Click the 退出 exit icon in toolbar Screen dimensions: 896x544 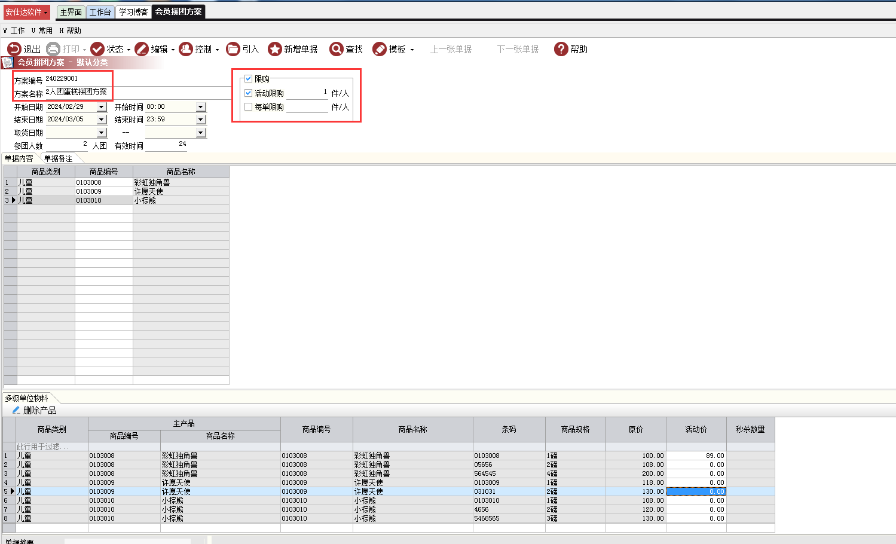(x=14, y=49)
